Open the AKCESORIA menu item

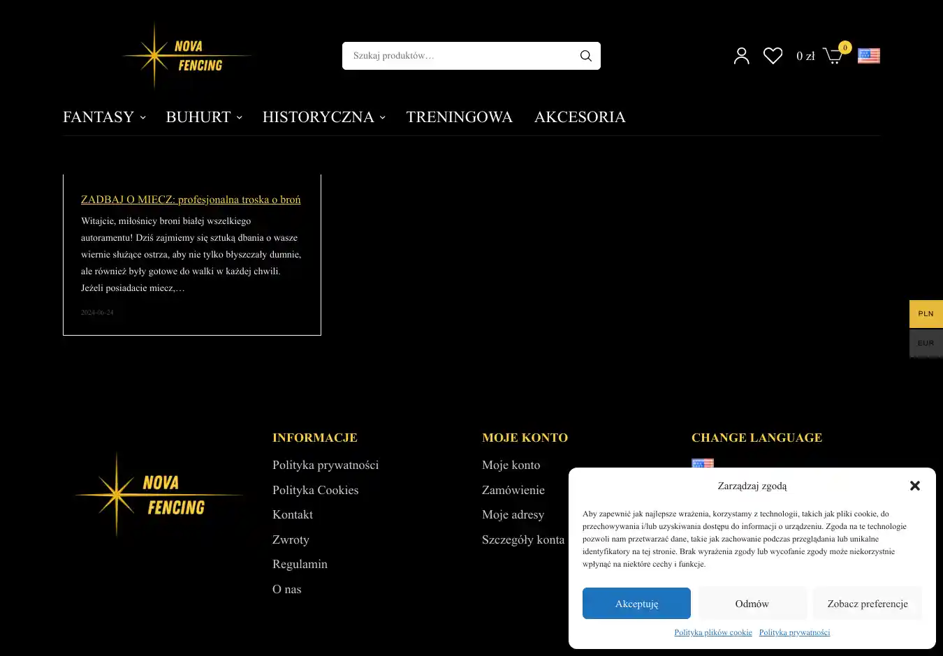coord(580,117)
